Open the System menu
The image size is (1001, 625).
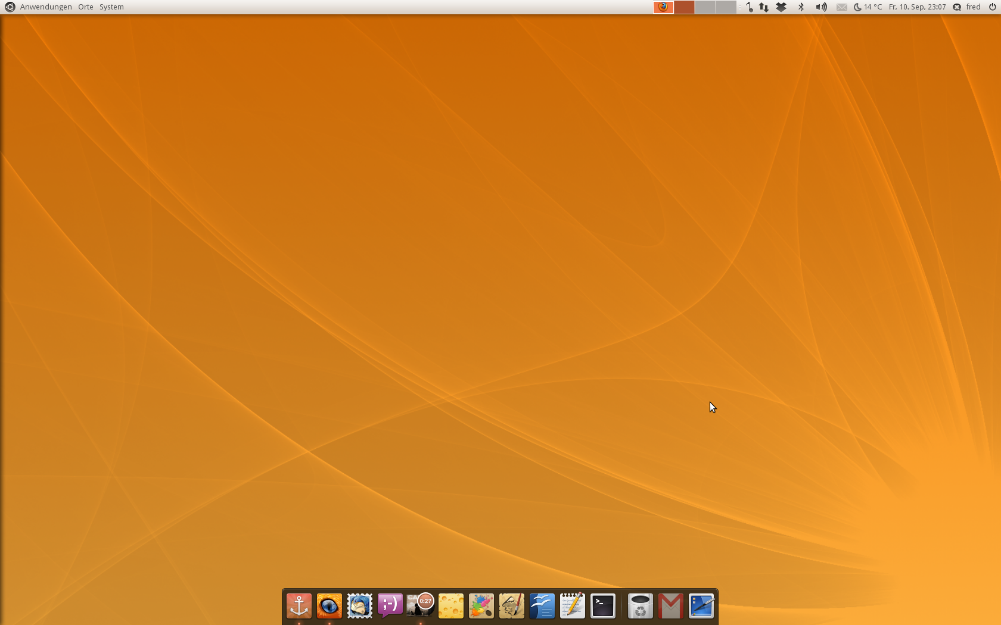coord(111,7)
